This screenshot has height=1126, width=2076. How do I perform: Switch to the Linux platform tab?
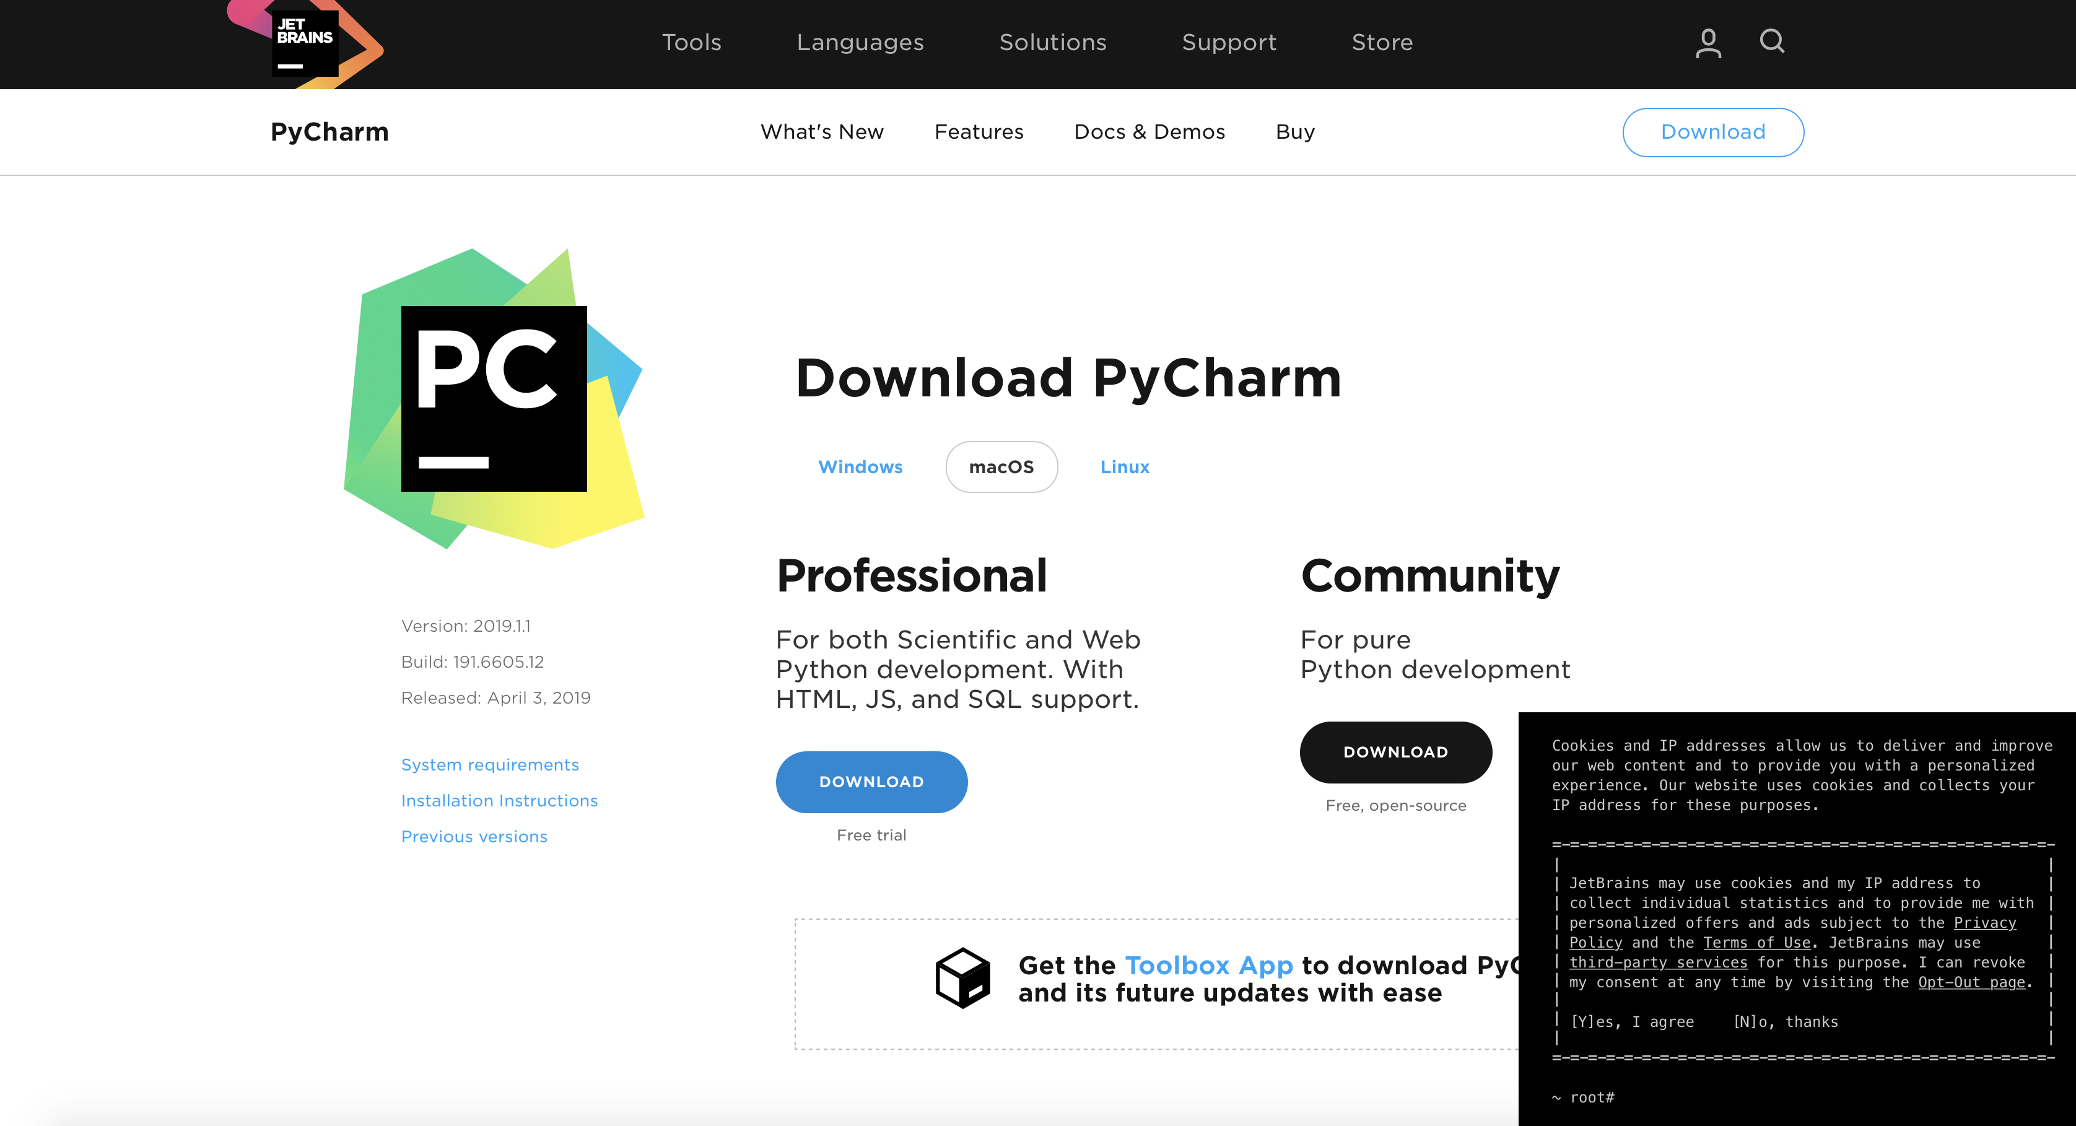[1124, 466]
